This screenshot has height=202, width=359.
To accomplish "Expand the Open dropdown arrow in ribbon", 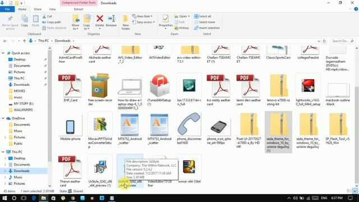I will [x=188, y=16].
